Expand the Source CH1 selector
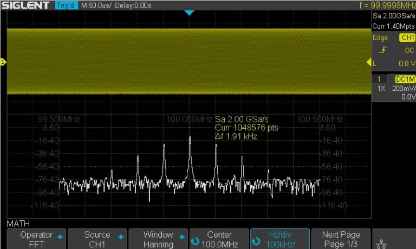This screenshot has height=249, width=416. pos(97,239)
